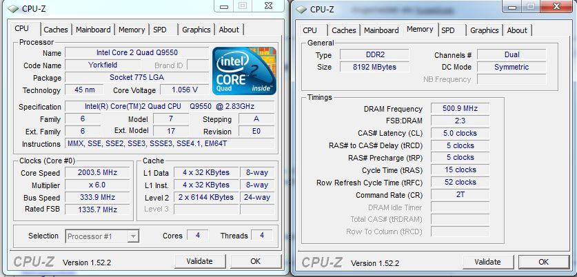Viewport: 577px width, 277px height.
Task: Open Caches tab in right window
Action: (344, 30)
